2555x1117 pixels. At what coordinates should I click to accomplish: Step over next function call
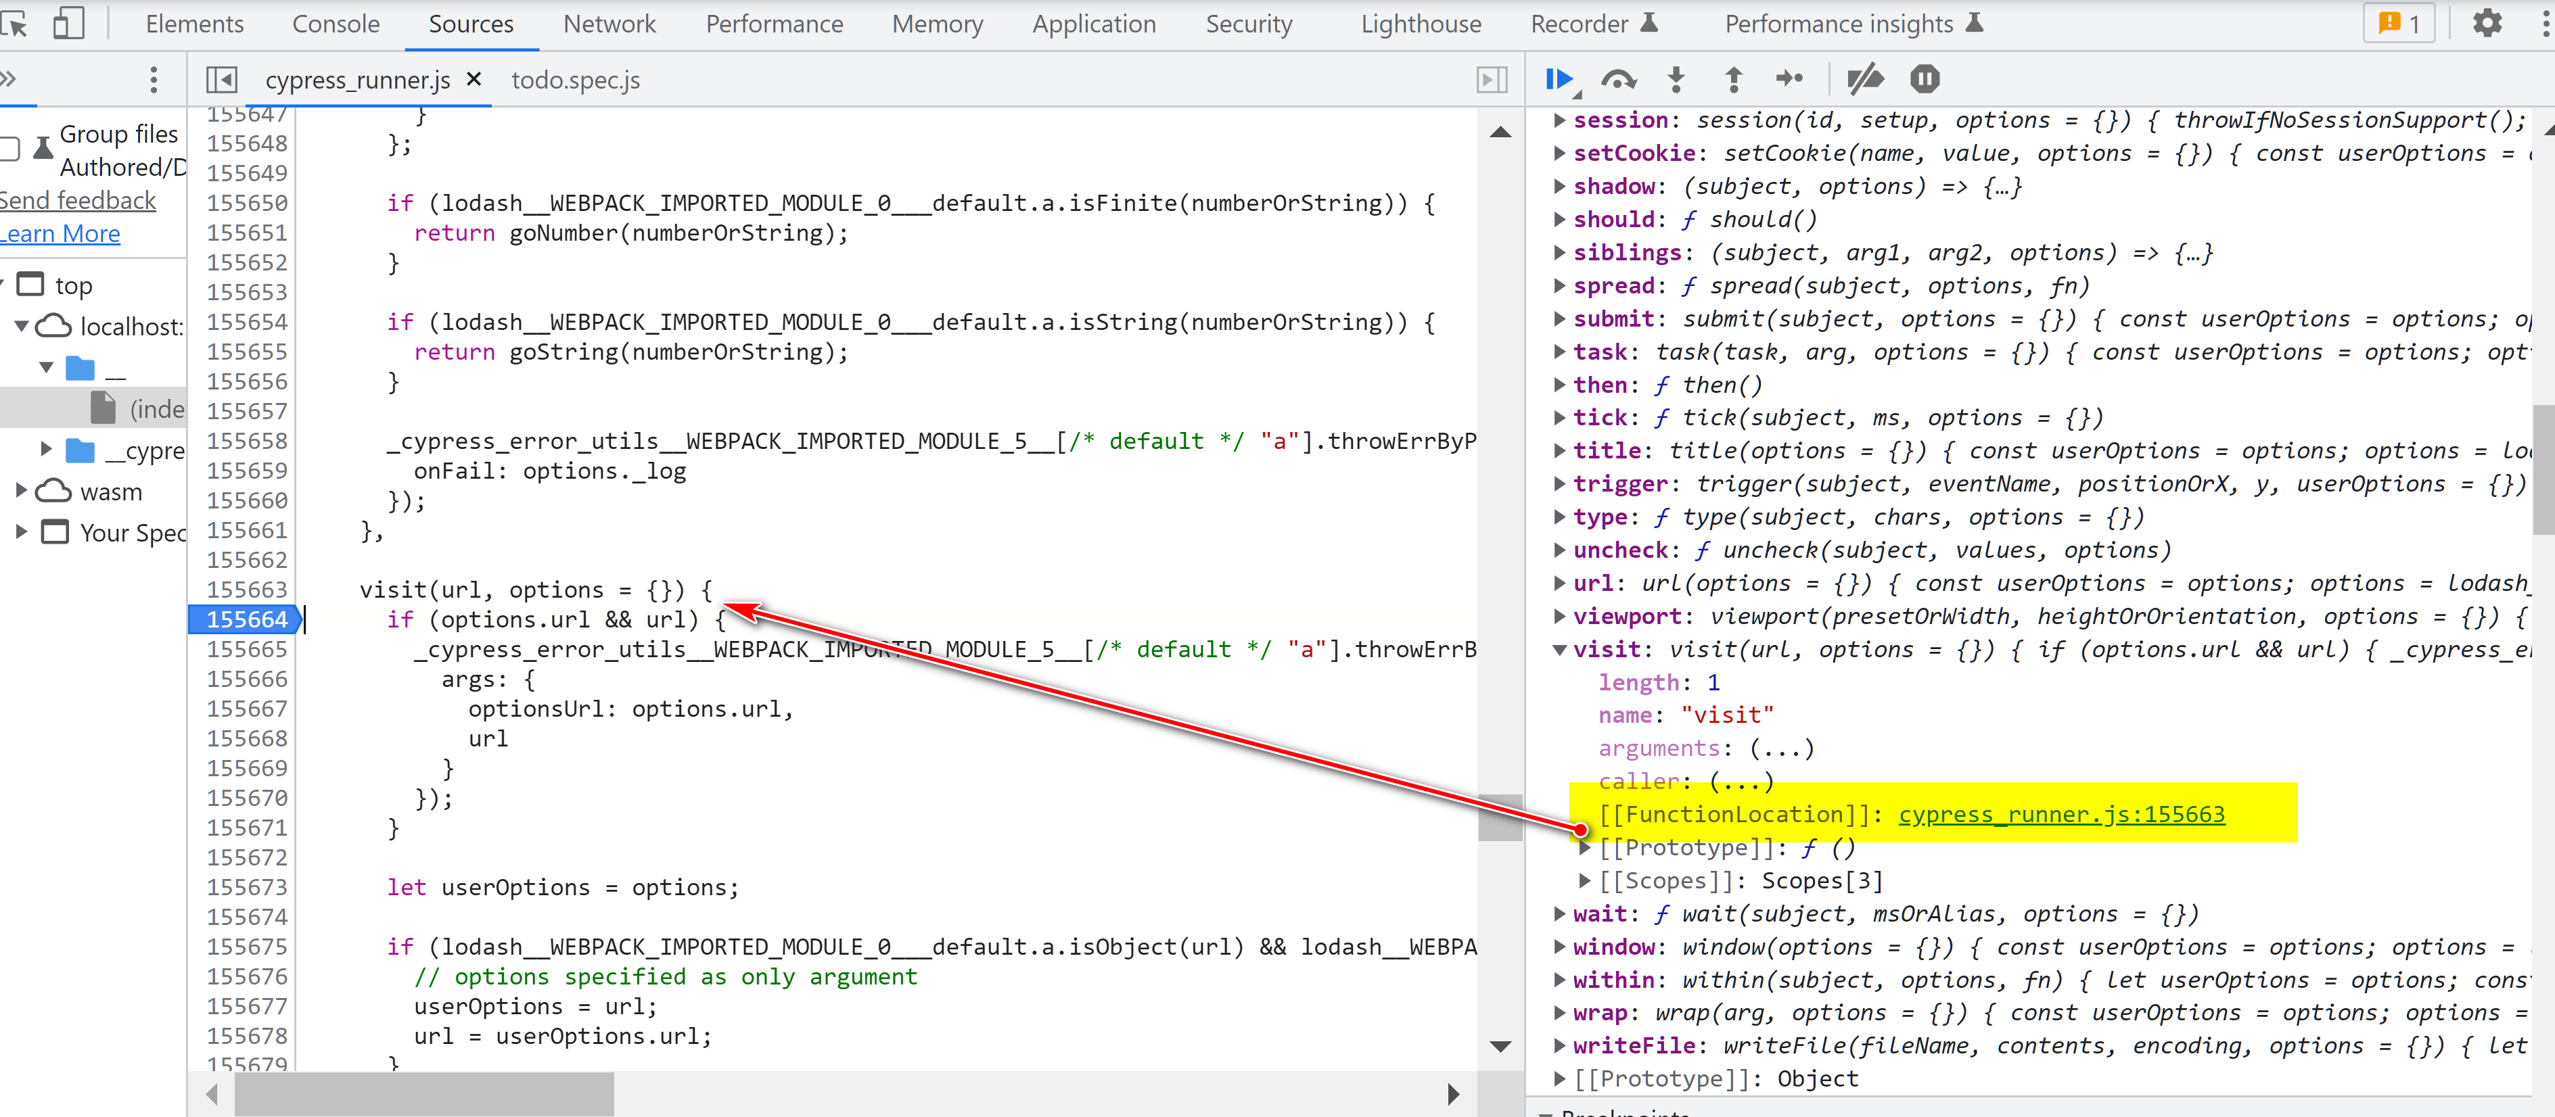tap(1619, 79)
